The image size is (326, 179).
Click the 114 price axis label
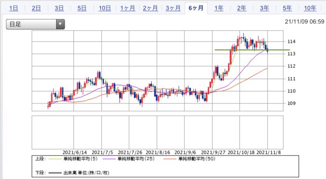coord(291,41)
